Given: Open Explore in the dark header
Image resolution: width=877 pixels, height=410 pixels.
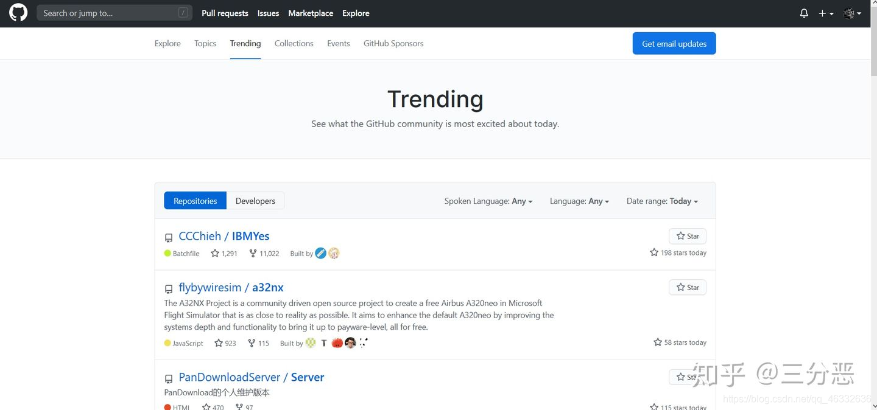Looking at the screenshot, I should tap(356, 13).
